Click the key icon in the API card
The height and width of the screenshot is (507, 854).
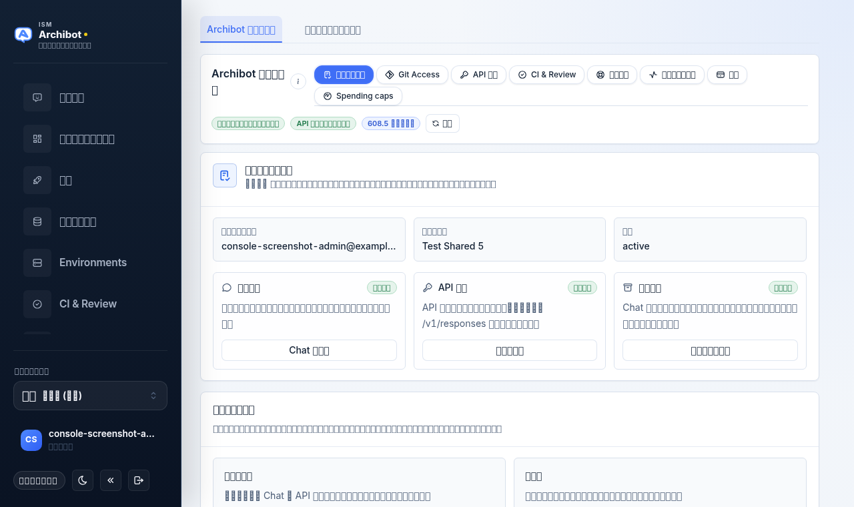click(428, 288)
